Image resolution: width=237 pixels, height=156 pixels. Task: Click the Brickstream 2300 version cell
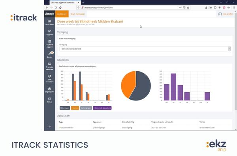tap(207, 128)
